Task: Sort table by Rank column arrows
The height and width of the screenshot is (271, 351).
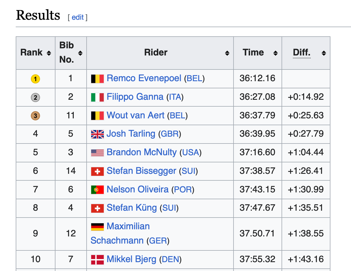Action: 49,53
